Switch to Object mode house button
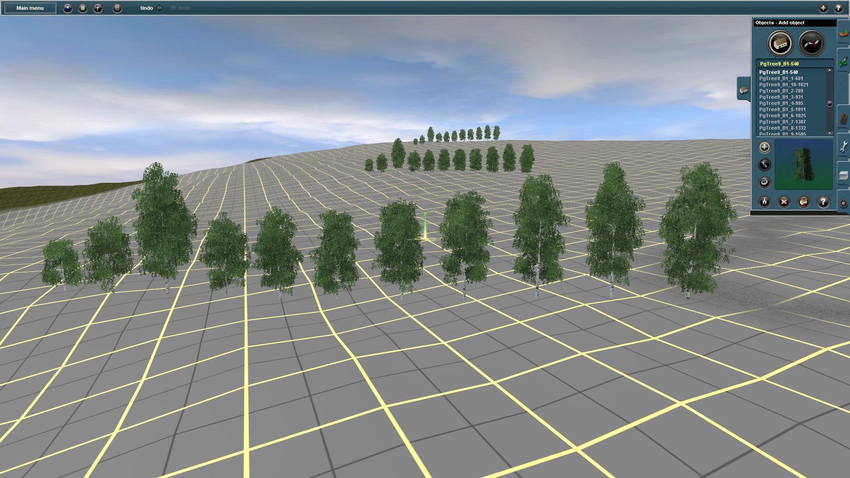 pyautogui.click(x=780, y=43)
